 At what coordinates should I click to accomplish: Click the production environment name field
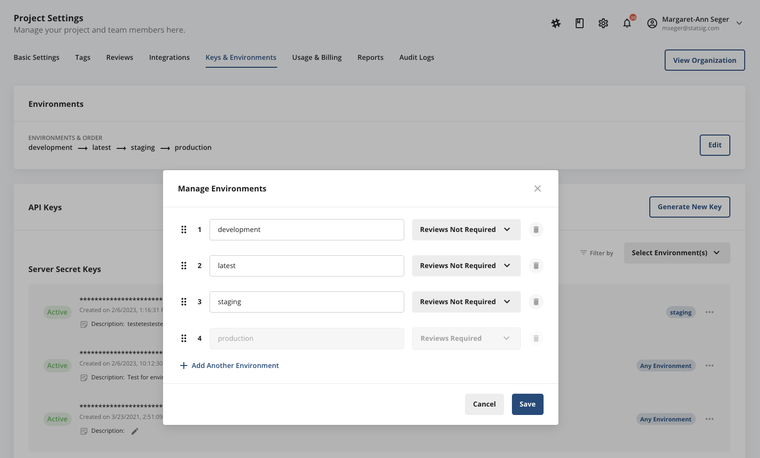tap(307, 338)
